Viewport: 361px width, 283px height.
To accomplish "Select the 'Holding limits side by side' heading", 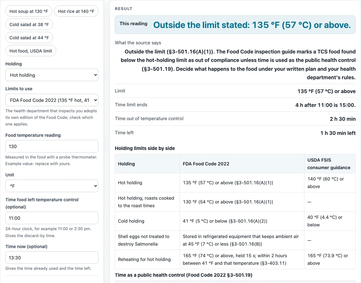I will point(145,148).
